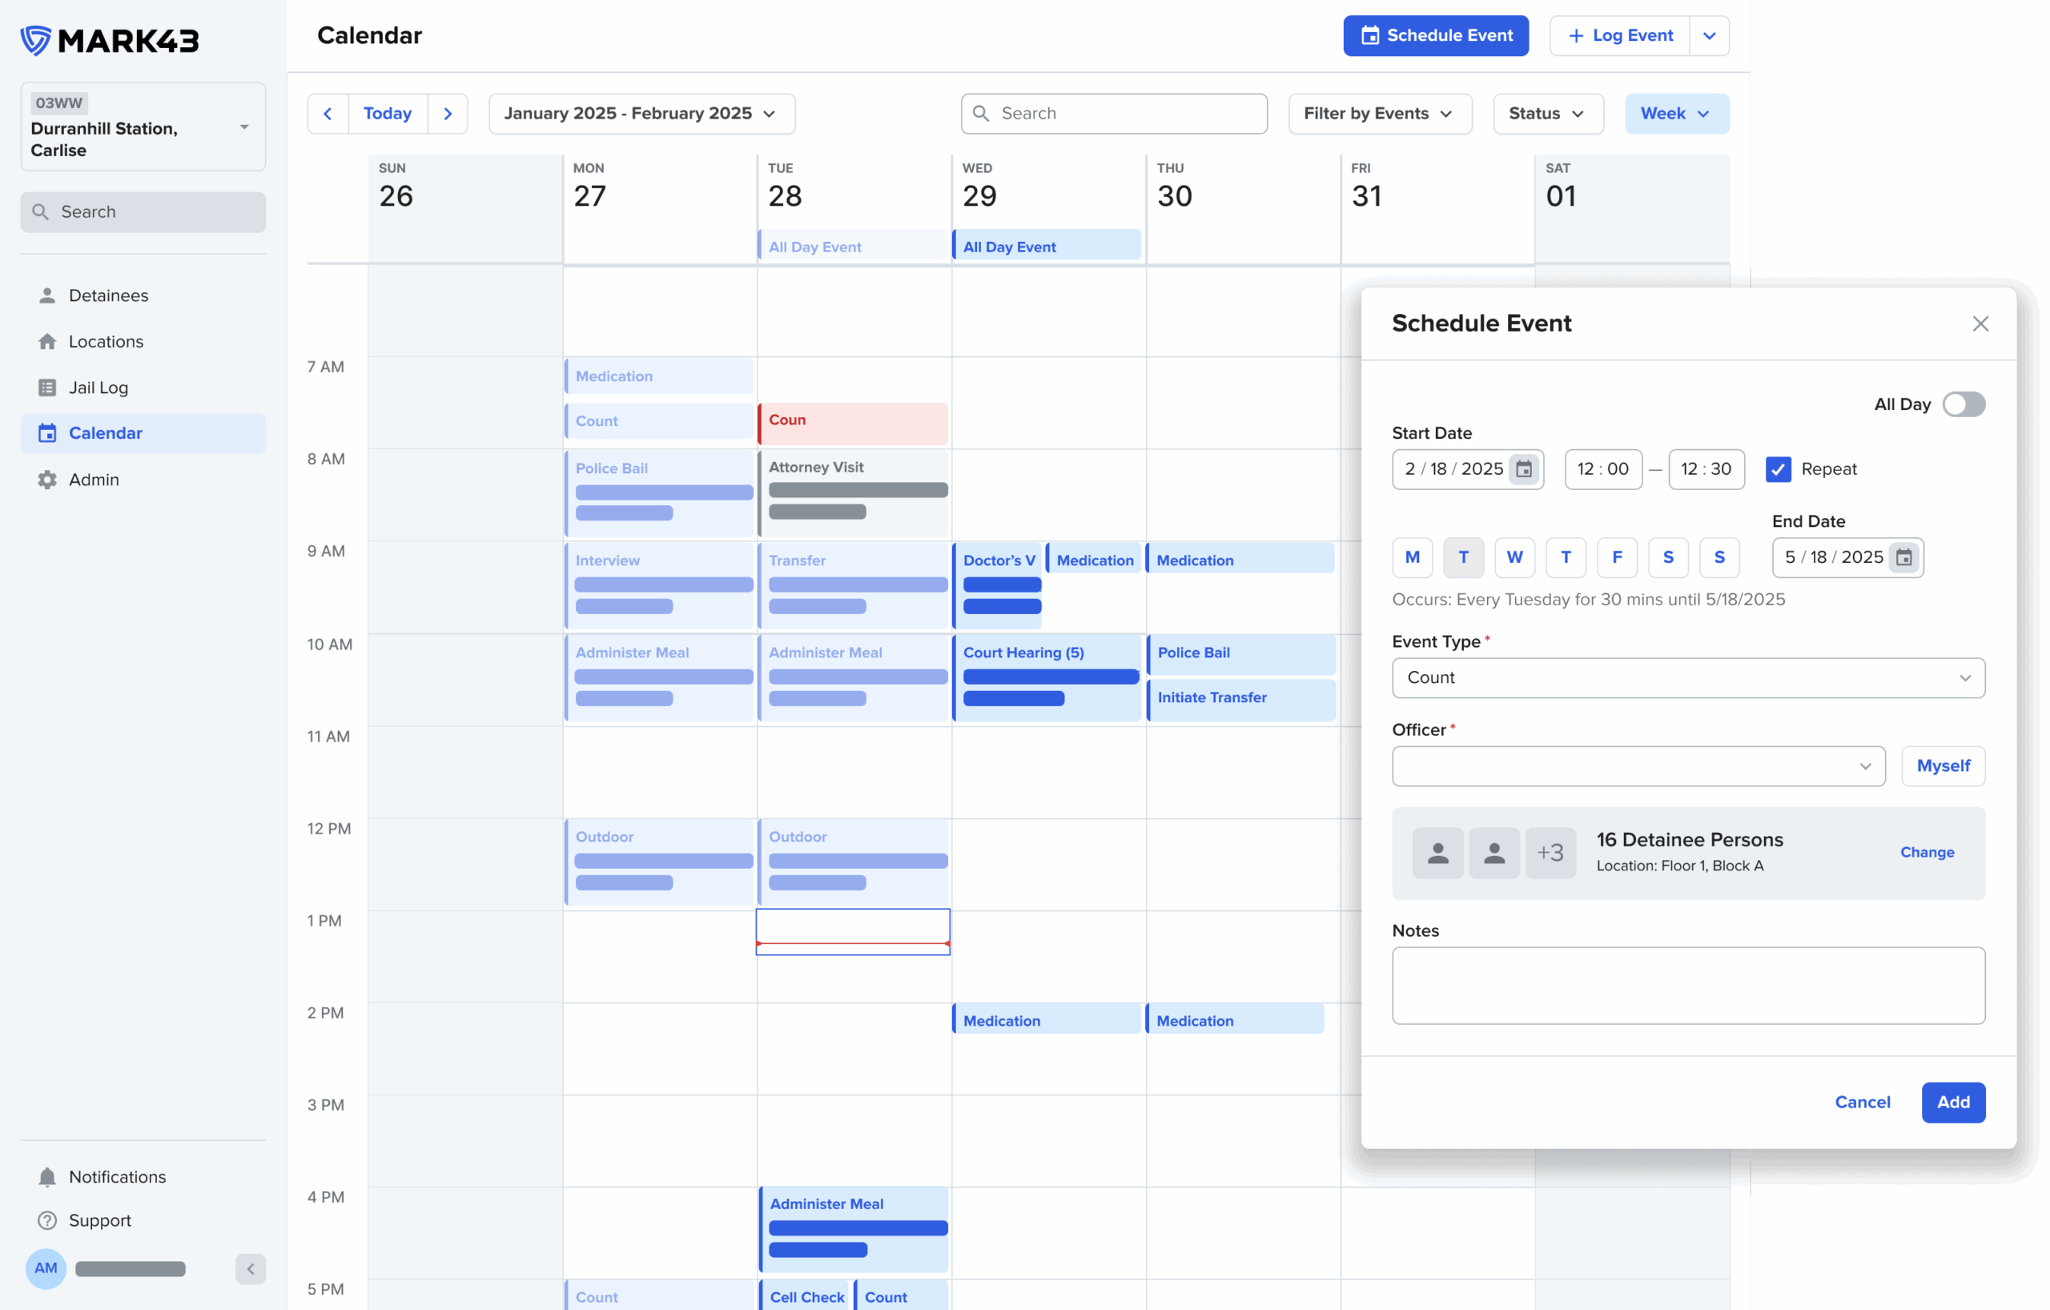This screenshot has width=2050, height=1310.
Task: Click the Support help icon
Action: [x=48, y=1220]
